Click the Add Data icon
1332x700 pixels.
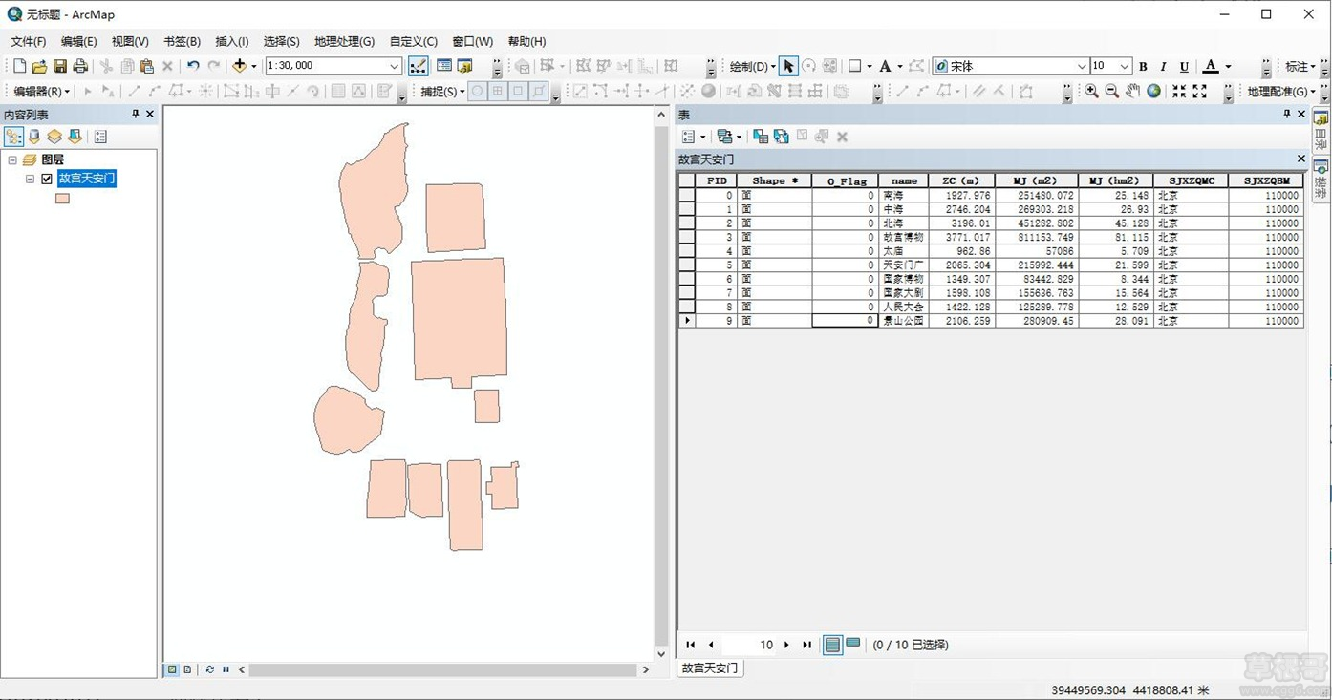point(240,66)
